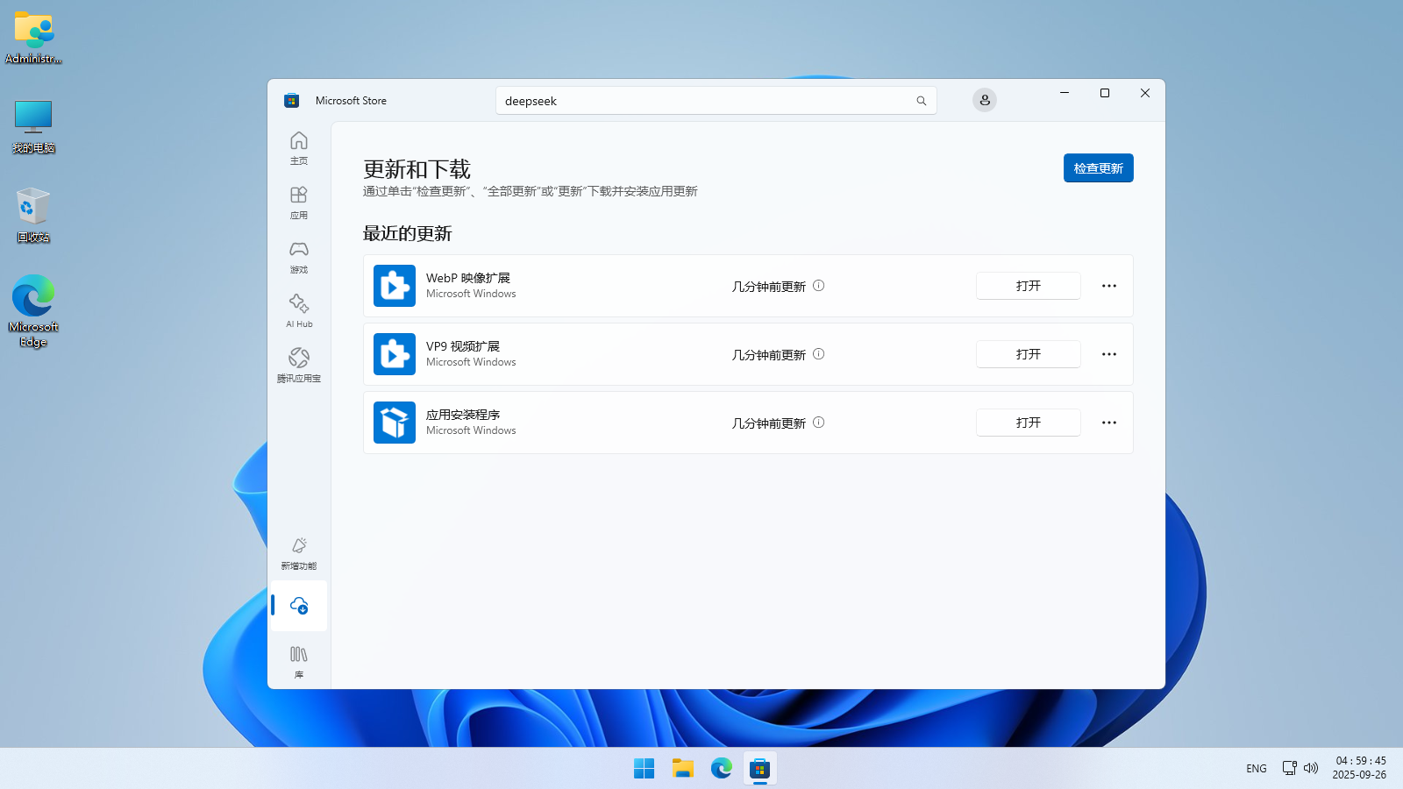Open File Explorer from the taskbar
Viewport: 1403px width, 789px height.
[683, 769]
